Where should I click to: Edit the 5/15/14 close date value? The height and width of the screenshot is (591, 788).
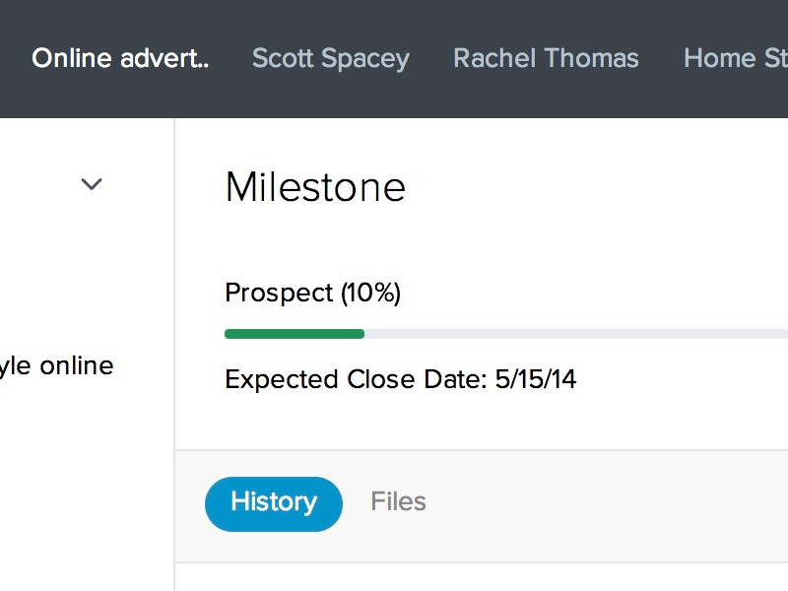[537, 379]
